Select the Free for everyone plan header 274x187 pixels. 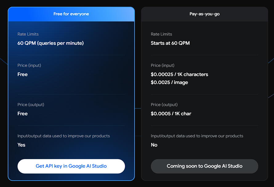[x=71, y=14]
